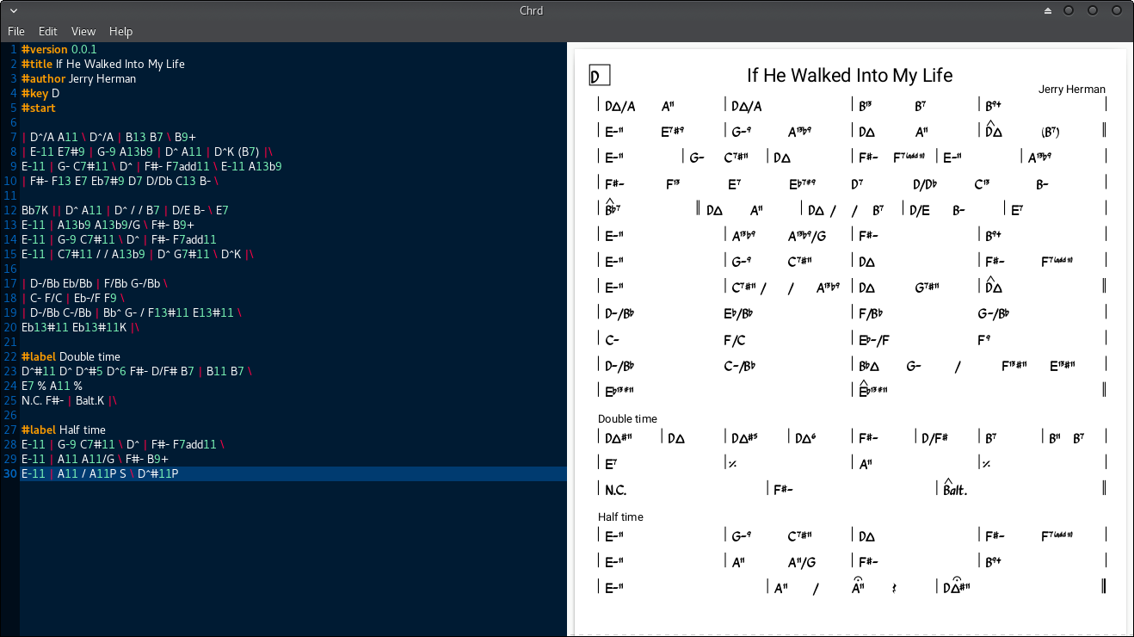Click the first repeat sign after E7 in chart
The height and width of the screenshot is (637, 1134).
tap(732, 464)
